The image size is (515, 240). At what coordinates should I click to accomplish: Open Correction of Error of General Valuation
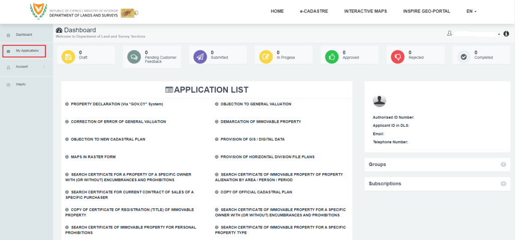119,122
